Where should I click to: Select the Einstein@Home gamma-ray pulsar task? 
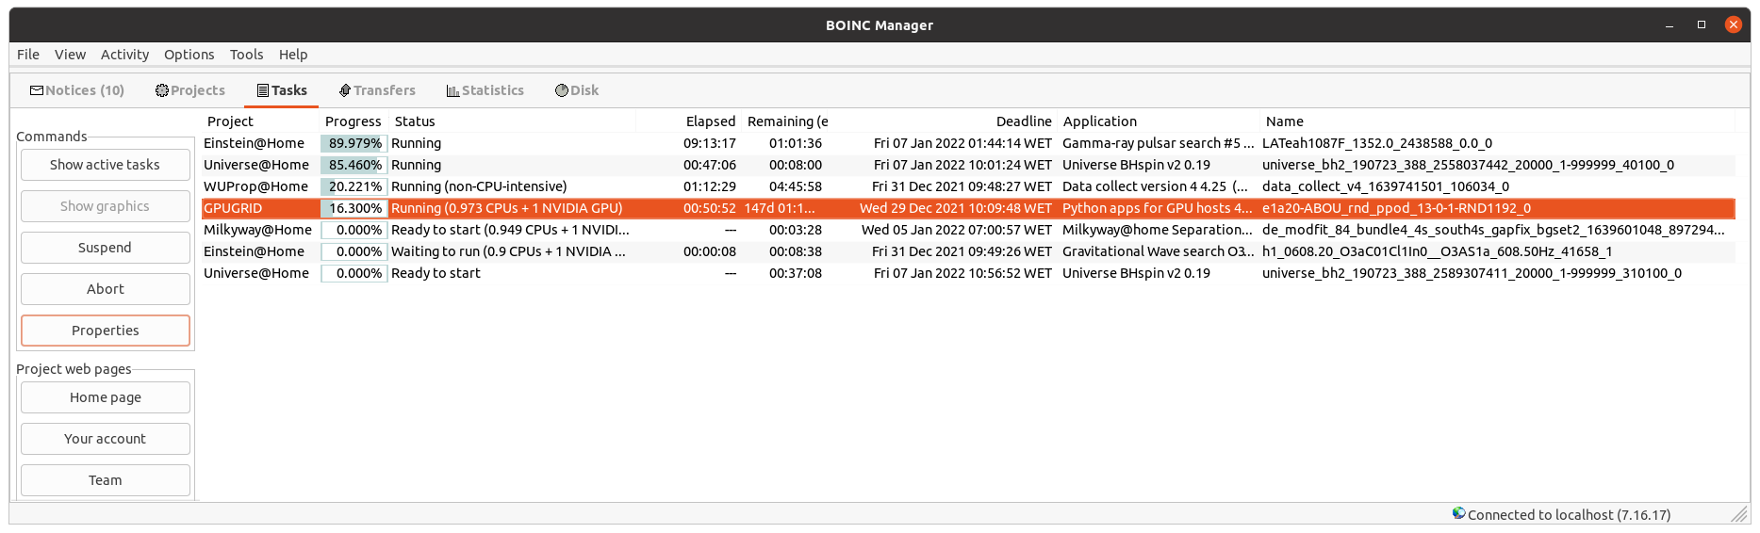coord(968,143)
